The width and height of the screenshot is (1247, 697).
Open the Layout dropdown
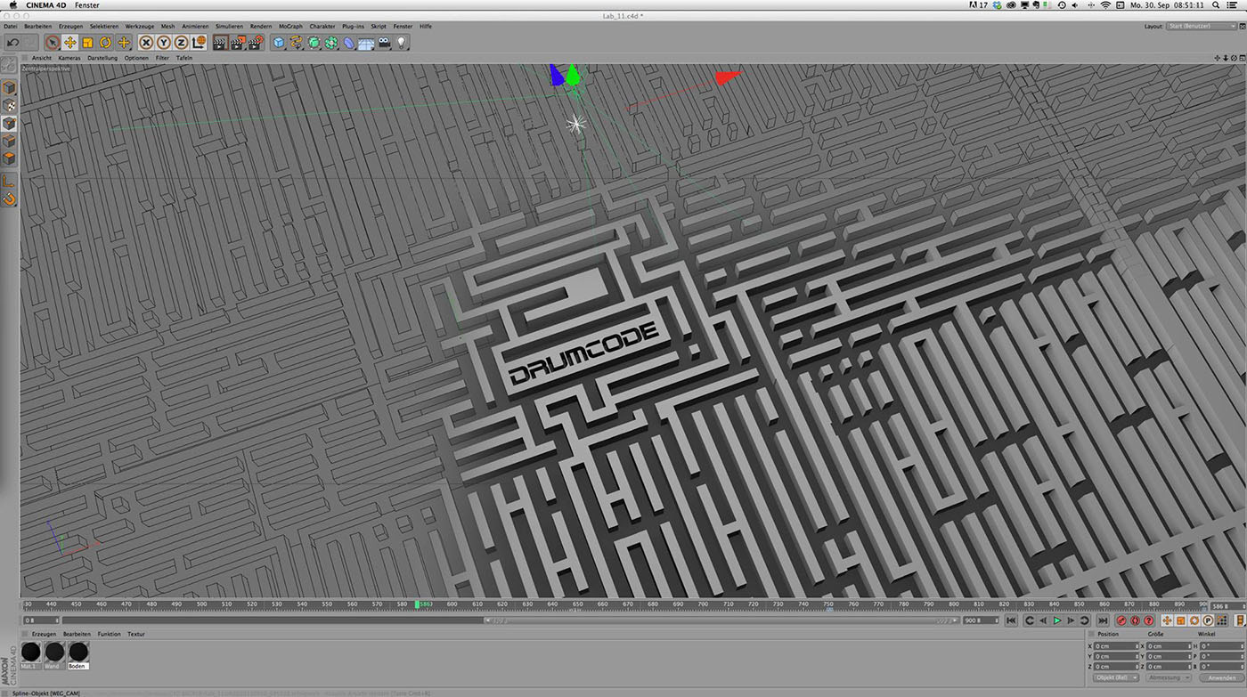[x=1201, y=27]
